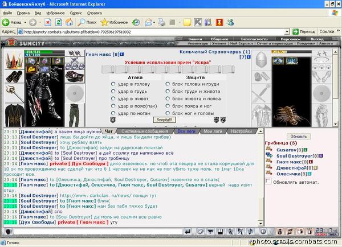342x247 pixels.
Task: Click the 'Обновить' refresh button
Action: click(299, 137)
